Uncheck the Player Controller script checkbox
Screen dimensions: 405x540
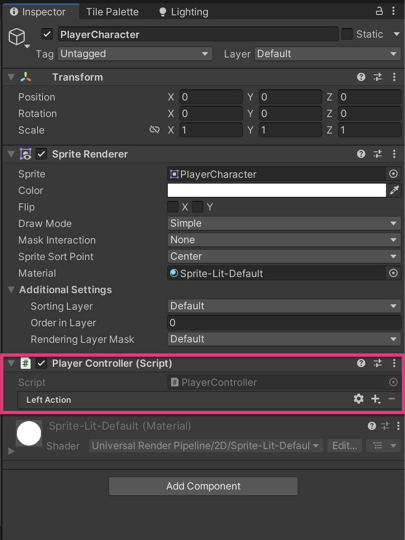pos(41,363)
